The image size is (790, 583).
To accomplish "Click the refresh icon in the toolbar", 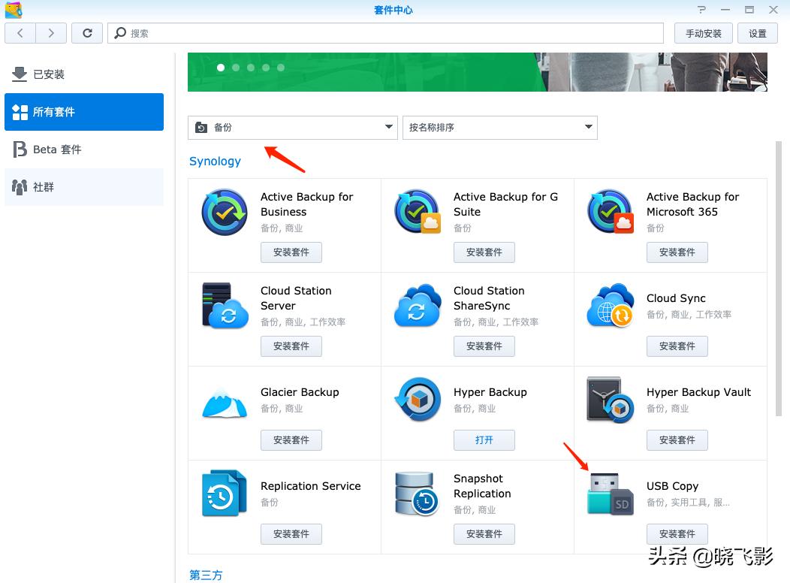I will coord(86,33).
